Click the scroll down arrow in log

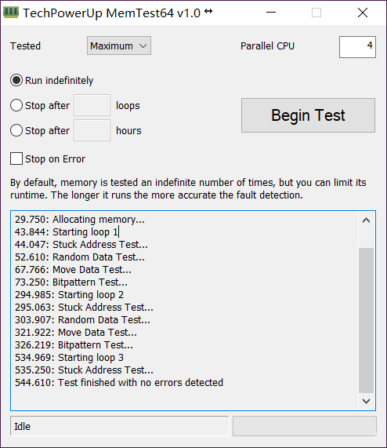(366, 401)
